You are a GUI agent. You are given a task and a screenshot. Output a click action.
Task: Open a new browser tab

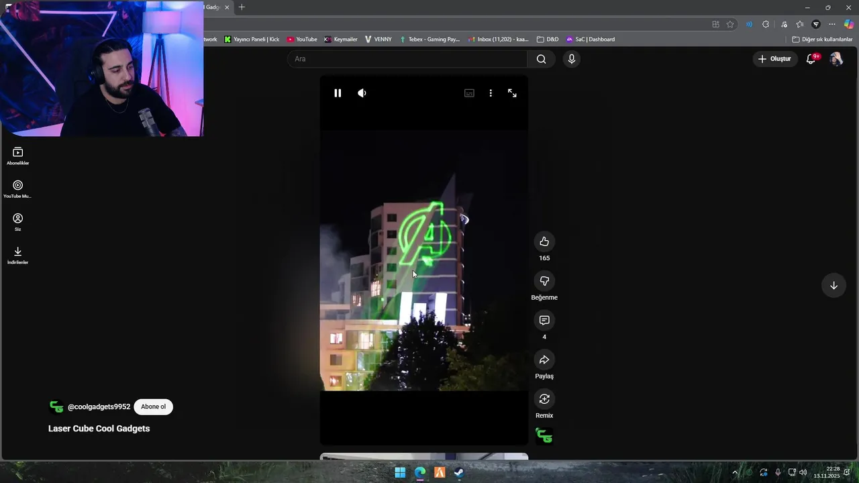click(x=242, y=7)
